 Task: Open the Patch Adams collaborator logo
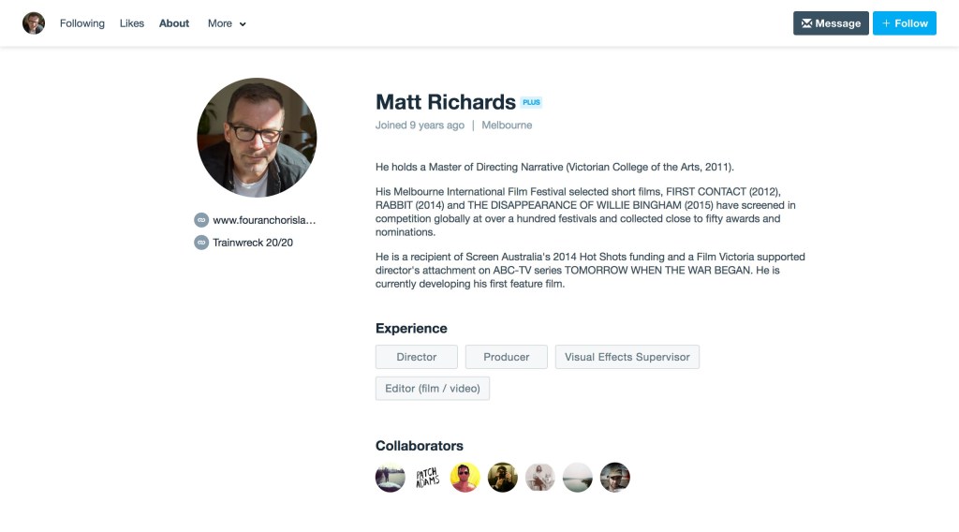[x=428, y=478]
